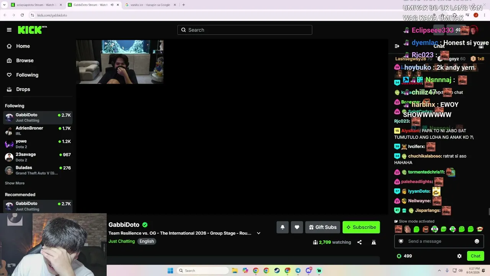Open Windows Start menu
The image size is (490, 276).
[x=170, y=271]
